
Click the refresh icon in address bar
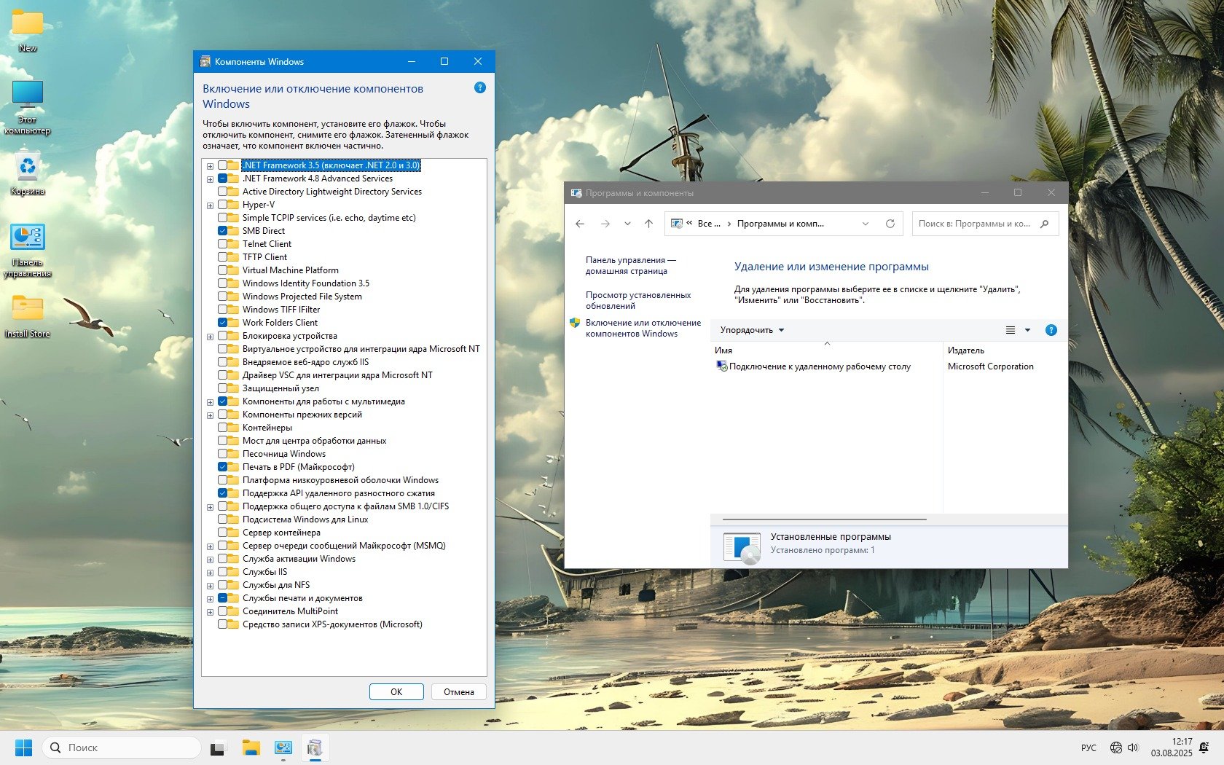coord(890,224)
